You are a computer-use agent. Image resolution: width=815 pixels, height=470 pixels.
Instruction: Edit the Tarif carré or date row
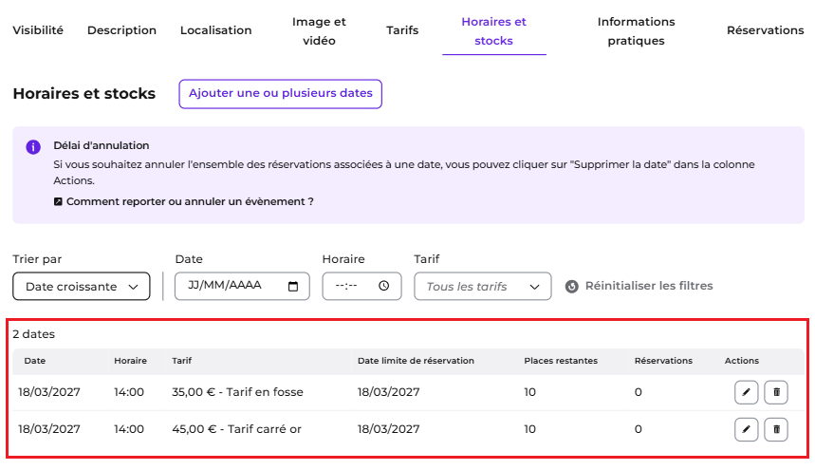(746, 429)
